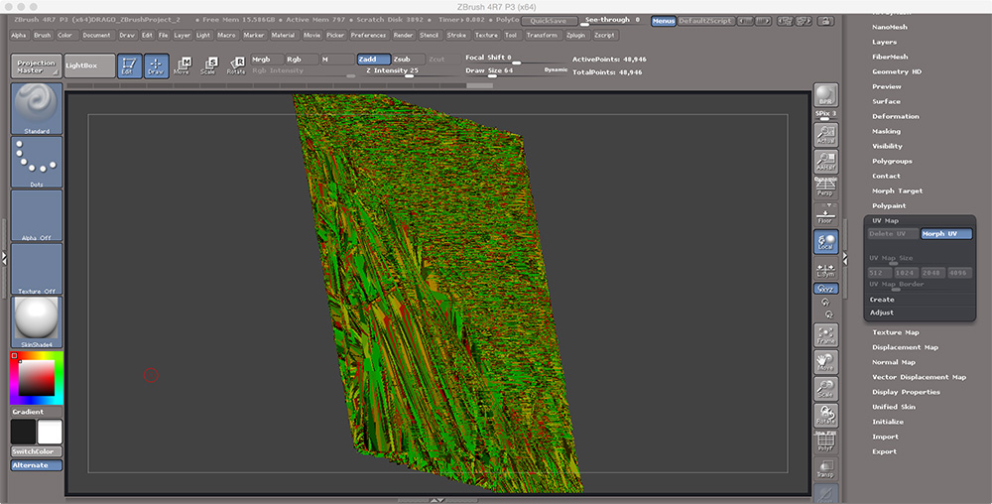This screenshot has width=992, height=504.
Task: Toggle Local transformation button
Action: (x=825, y=243)
